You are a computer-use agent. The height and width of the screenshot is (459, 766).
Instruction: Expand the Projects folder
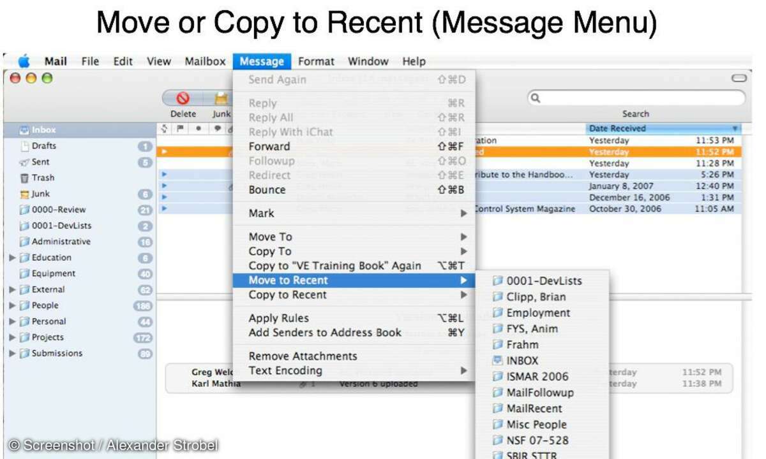click(x=13, y=337)
